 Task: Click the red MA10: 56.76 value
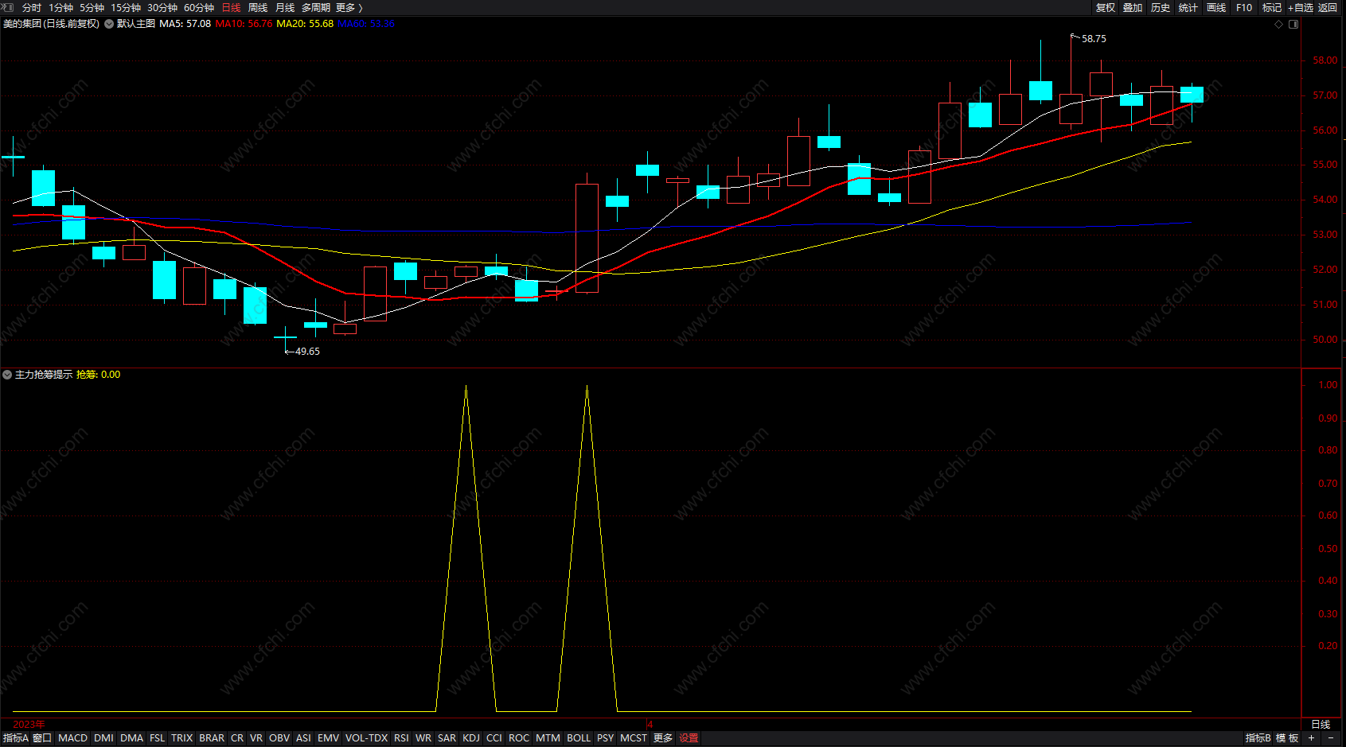coord(244,24)
